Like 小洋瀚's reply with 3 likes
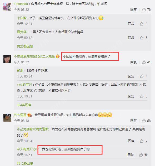155x166 pixels. tap(143, 24)
